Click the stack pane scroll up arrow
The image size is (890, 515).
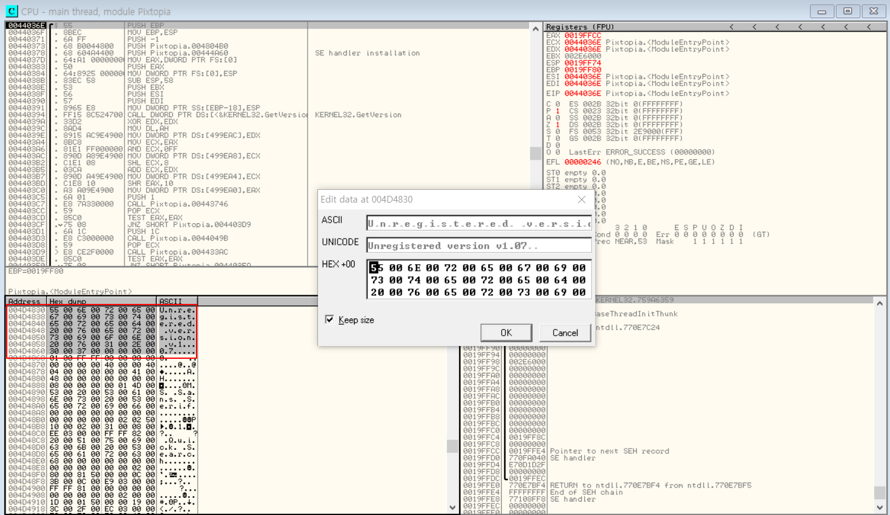[880, 303]
